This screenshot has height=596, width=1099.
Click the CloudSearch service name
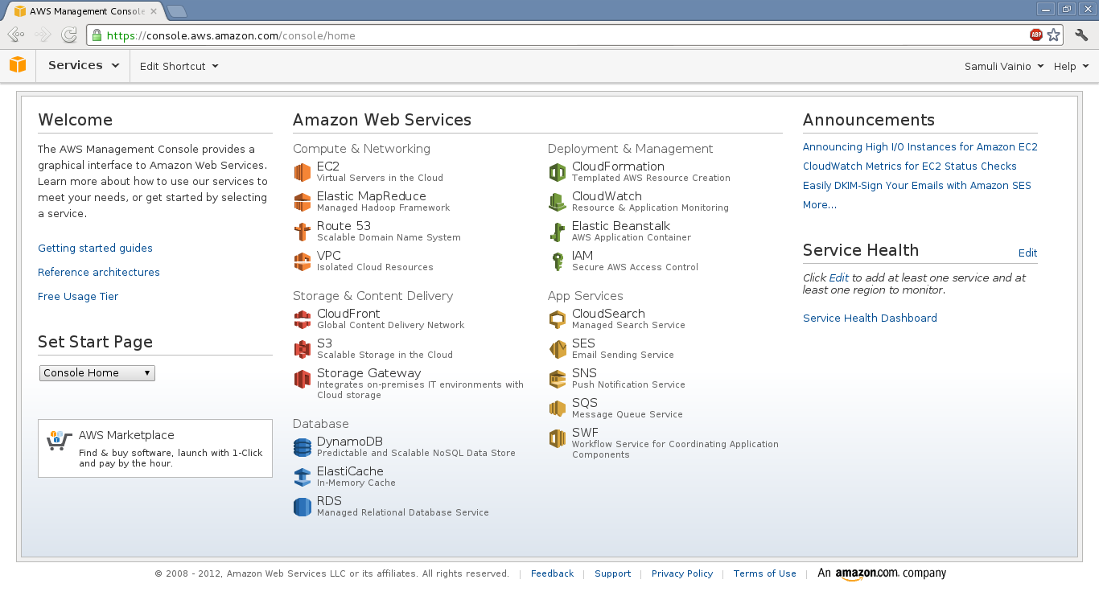608,314
